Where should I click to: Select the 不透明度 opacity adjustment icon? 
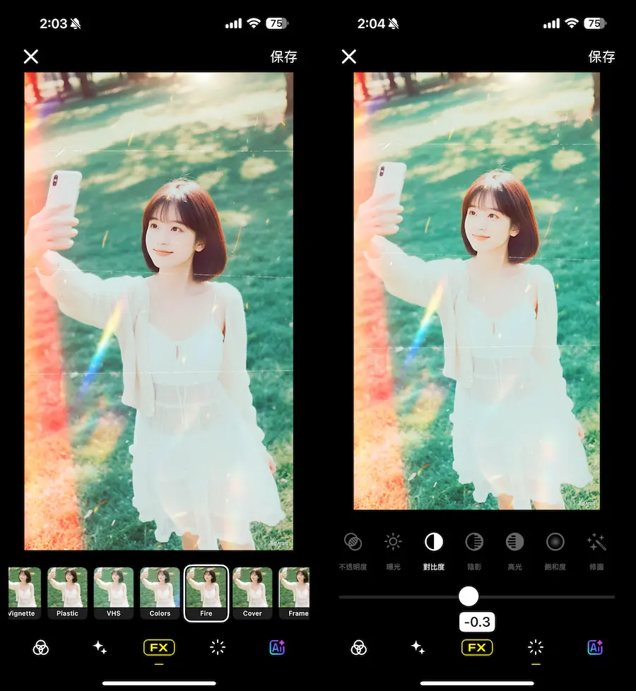point(353,543)
